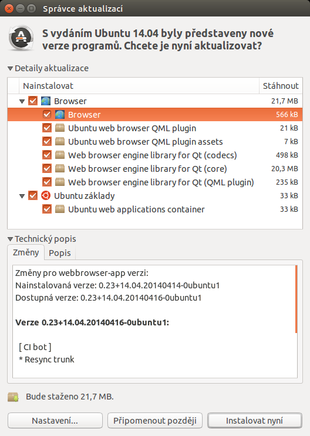Click the Stáhnout column header
This screenshot has width=310, height=436.
tap(281, 86)
